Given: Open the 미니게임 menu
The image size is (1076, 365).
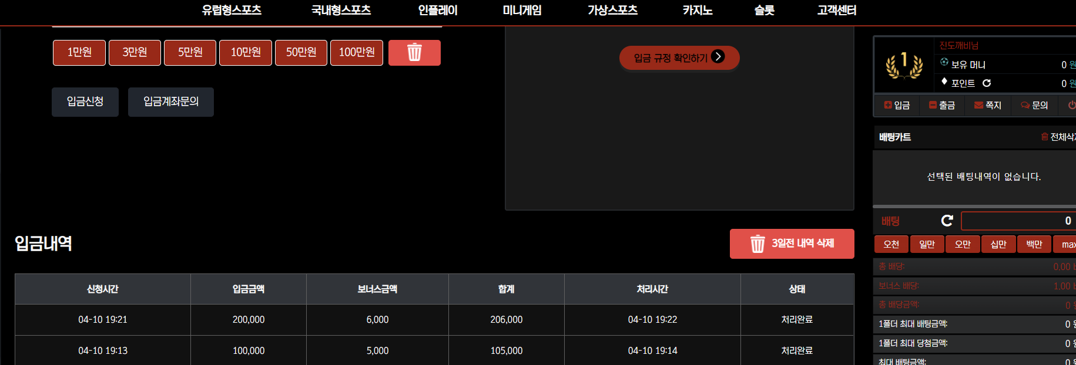Looking at the screenshot, I should (x=522, y=10).
